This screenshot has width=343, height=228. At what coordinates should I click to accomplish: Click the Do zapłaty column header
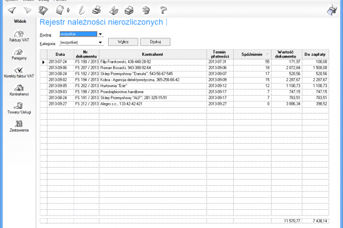tap(315, 54)
